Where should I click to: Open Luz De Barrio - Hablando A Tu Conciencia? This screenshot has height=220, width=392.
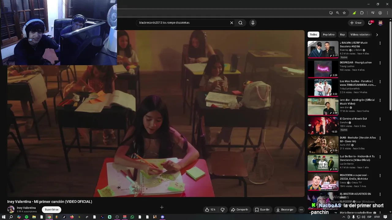357,158
